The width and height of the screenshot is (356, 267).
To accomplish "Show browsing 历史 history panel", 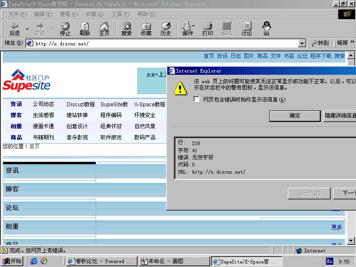I will pos(166,29).
